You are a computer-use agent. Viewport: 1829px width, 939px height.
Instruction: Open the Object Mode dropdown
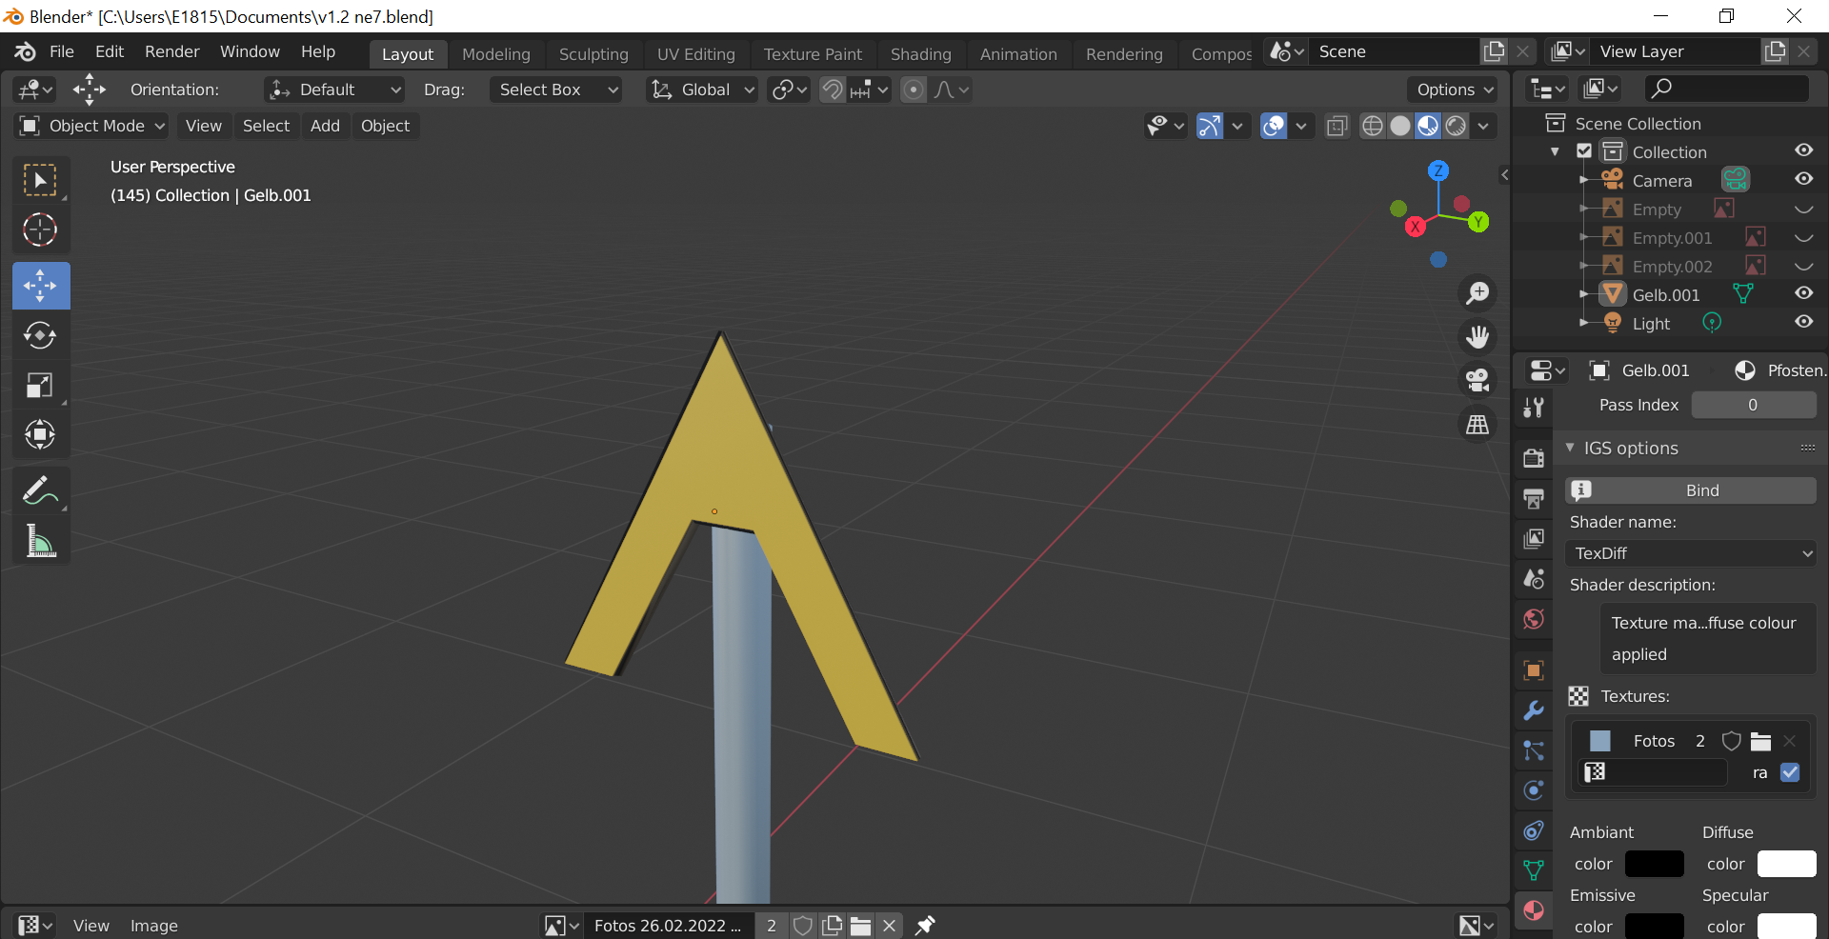[x=93, y=126]
